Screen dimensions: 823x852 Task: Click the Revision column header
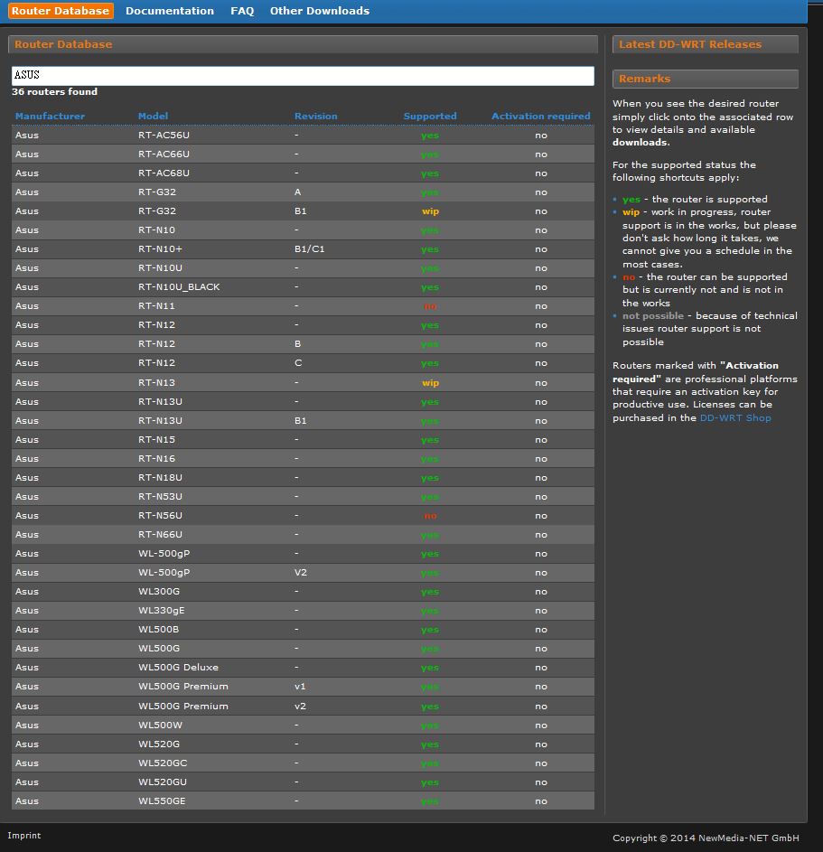[x=315, y=116]
